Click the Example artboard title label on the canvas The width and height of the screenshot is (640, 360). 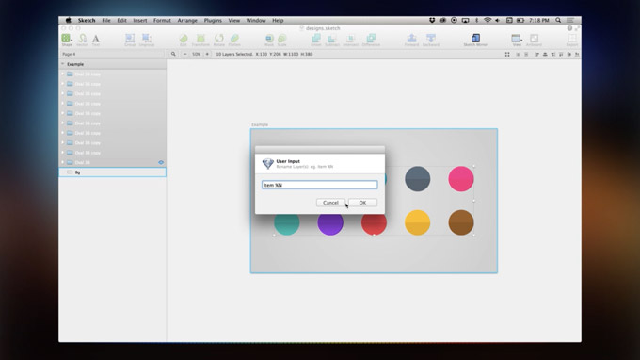click(x=260, y=124)
